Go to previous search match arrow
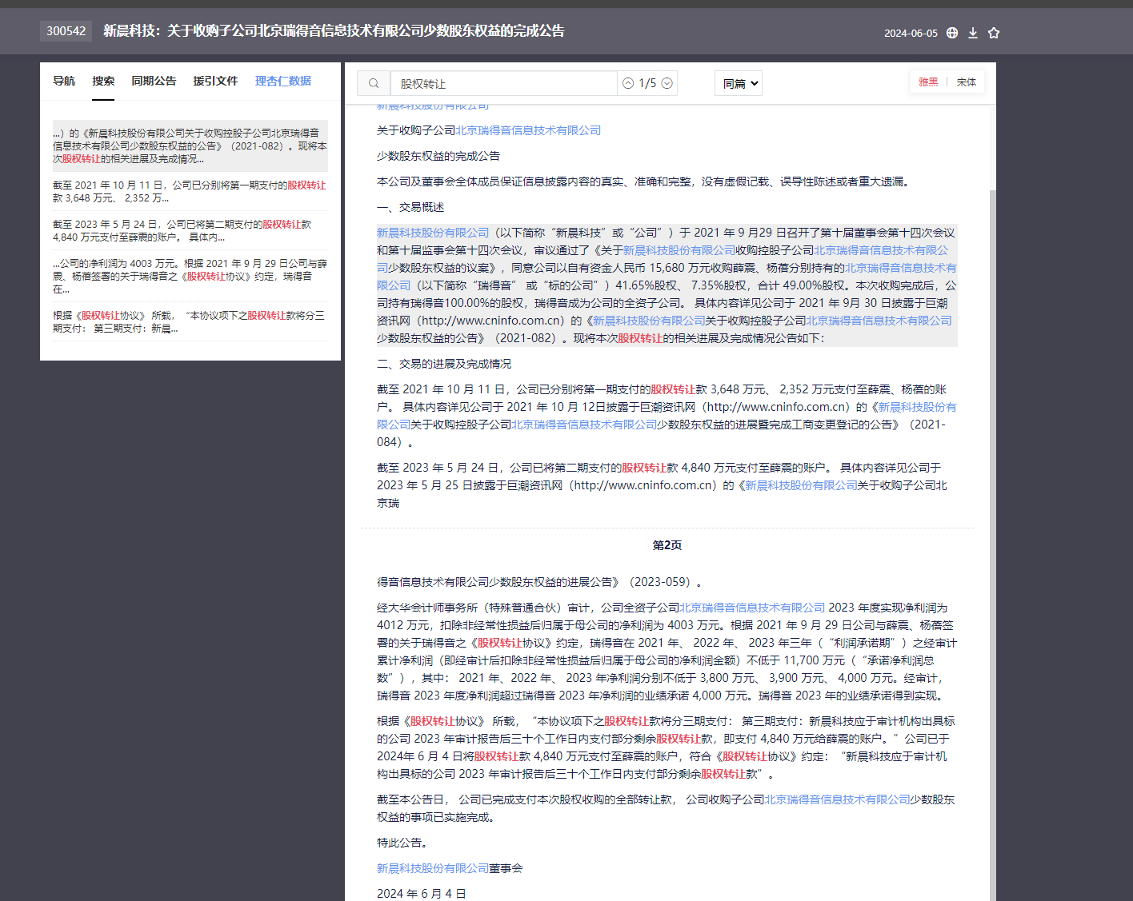 coord(628,83)
